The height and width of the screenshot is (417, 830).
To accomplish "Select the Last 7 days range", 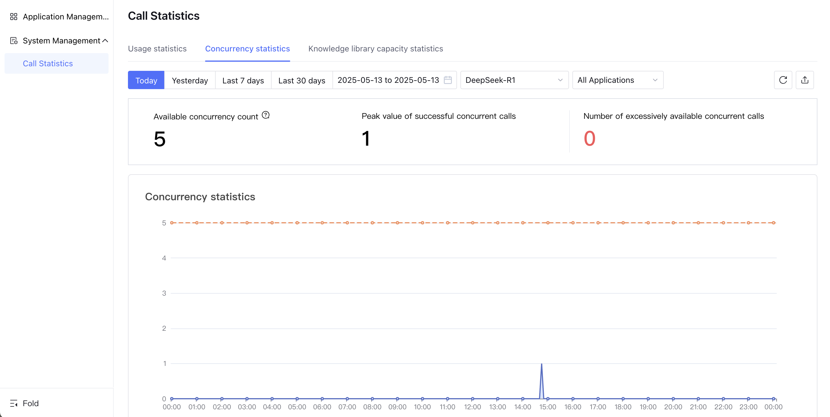I will 243,80.
